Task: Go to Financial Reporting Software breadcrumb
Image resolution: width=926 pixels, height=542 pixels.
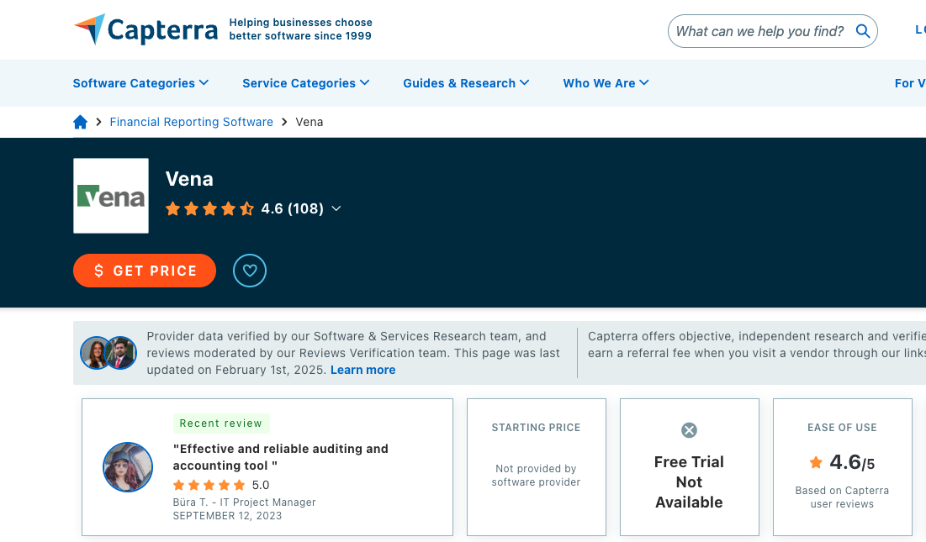Action: (x=191, y=122)
